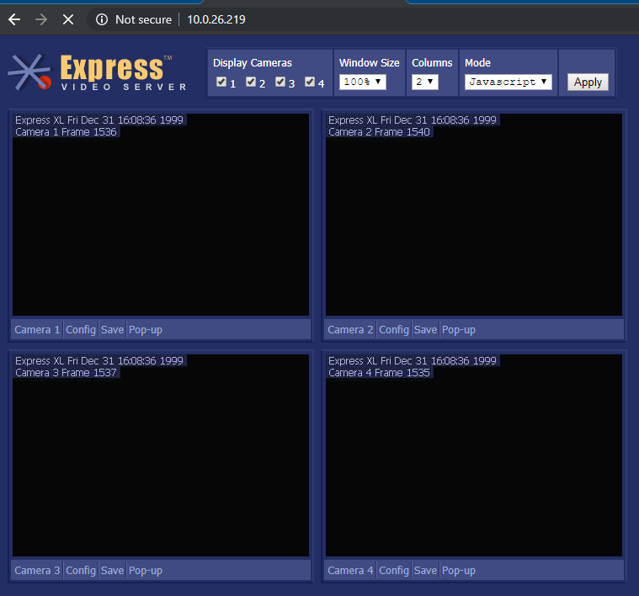
Task: Open Pop-up for Camera 4
Action: [459, 571]
